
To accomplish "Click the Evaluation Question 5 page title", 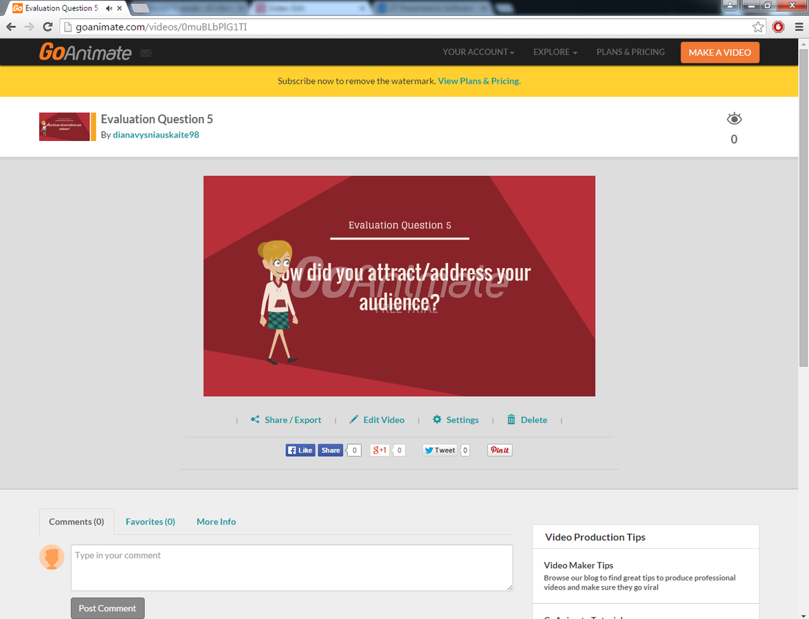I will click(157, 119).
